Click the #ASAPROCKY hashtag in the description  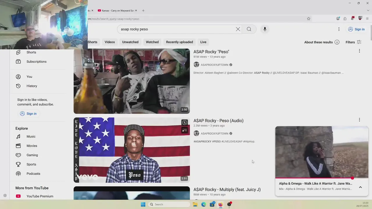click(x=202, y=141)
